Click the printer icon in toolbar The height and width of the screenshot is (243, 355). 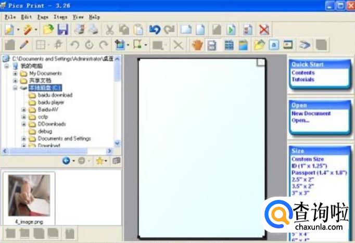pos(93,30)
